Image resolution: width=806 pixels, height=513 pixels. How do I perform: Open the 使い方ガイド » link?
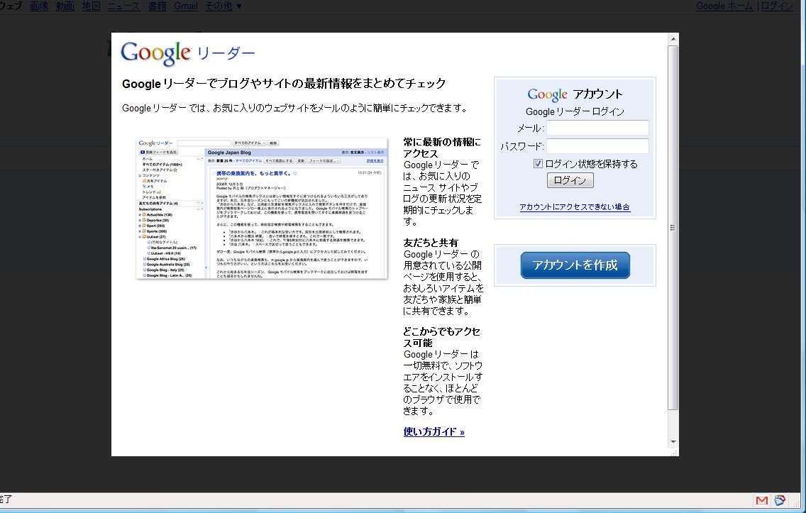[x=434, y=432]
